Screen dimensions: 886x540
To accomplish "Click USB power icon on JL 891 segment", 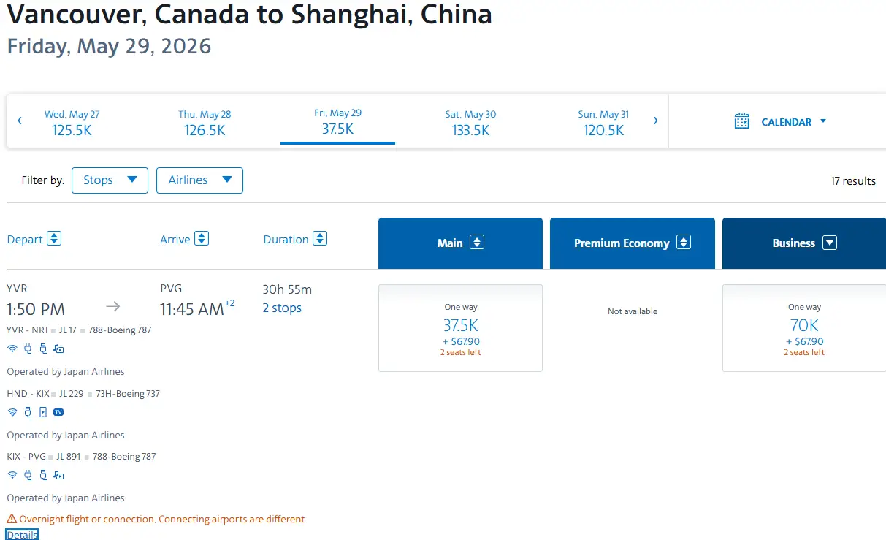I will tap(43, 475).
